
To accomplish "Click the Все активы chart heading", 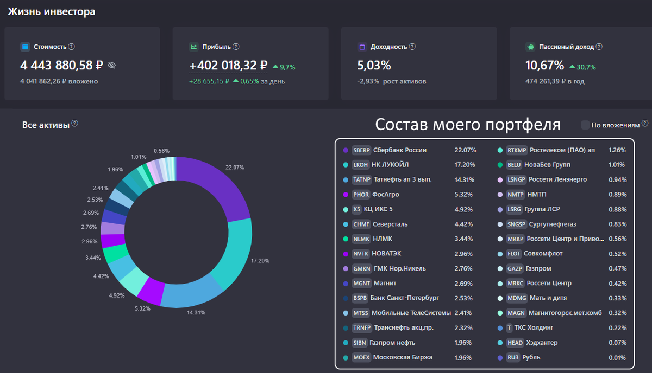I will [x=46, y=125].
